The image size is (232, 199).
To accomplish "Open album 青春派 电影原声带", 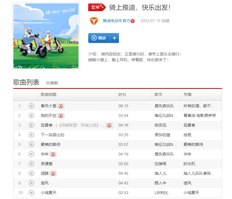I will 200,115.
